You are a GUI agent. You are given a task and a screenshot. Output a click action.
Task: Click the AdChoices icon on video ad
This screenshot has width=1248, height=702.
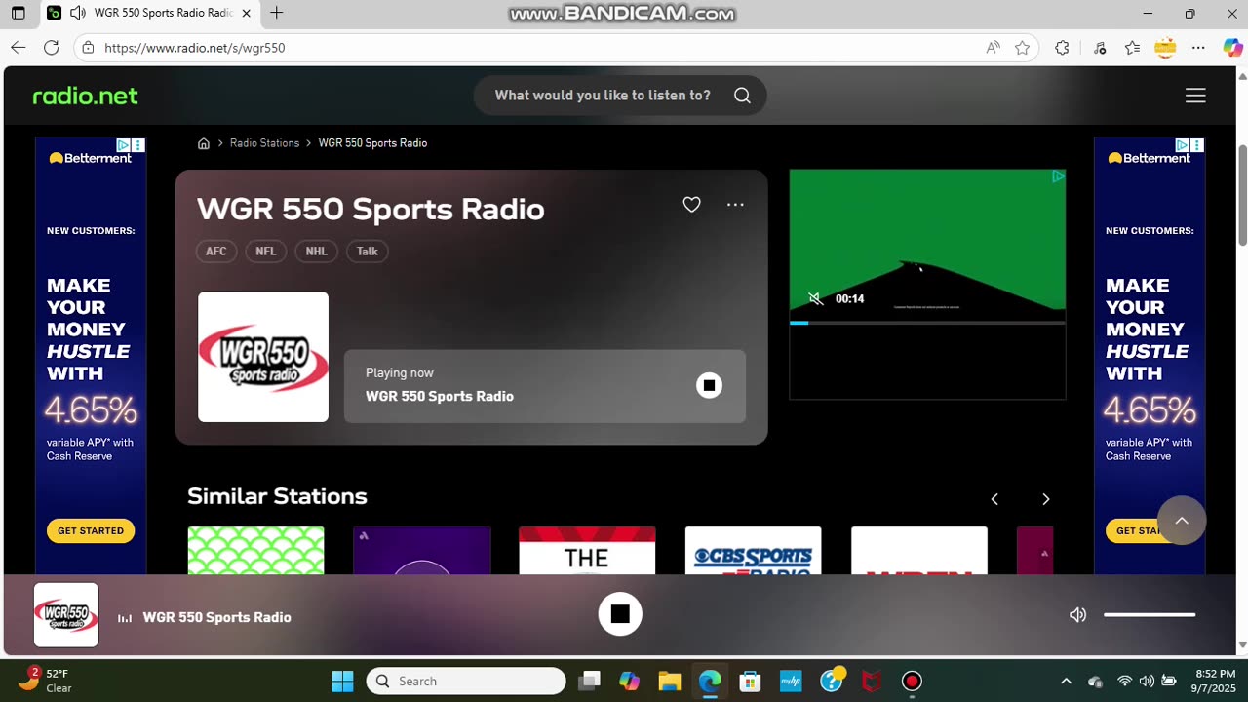tap(1058, 176)
